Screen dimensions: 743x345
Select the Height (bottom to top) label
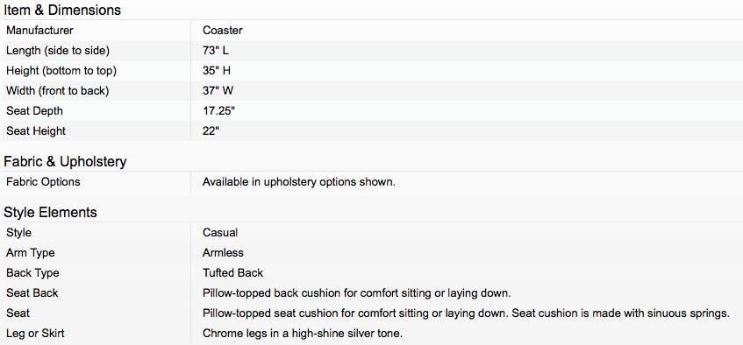coord(61,71)
